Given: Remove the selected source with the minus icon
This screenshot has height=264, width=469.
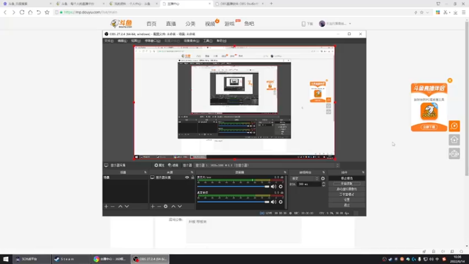Looking at the screenshot, I should (159, 207).
